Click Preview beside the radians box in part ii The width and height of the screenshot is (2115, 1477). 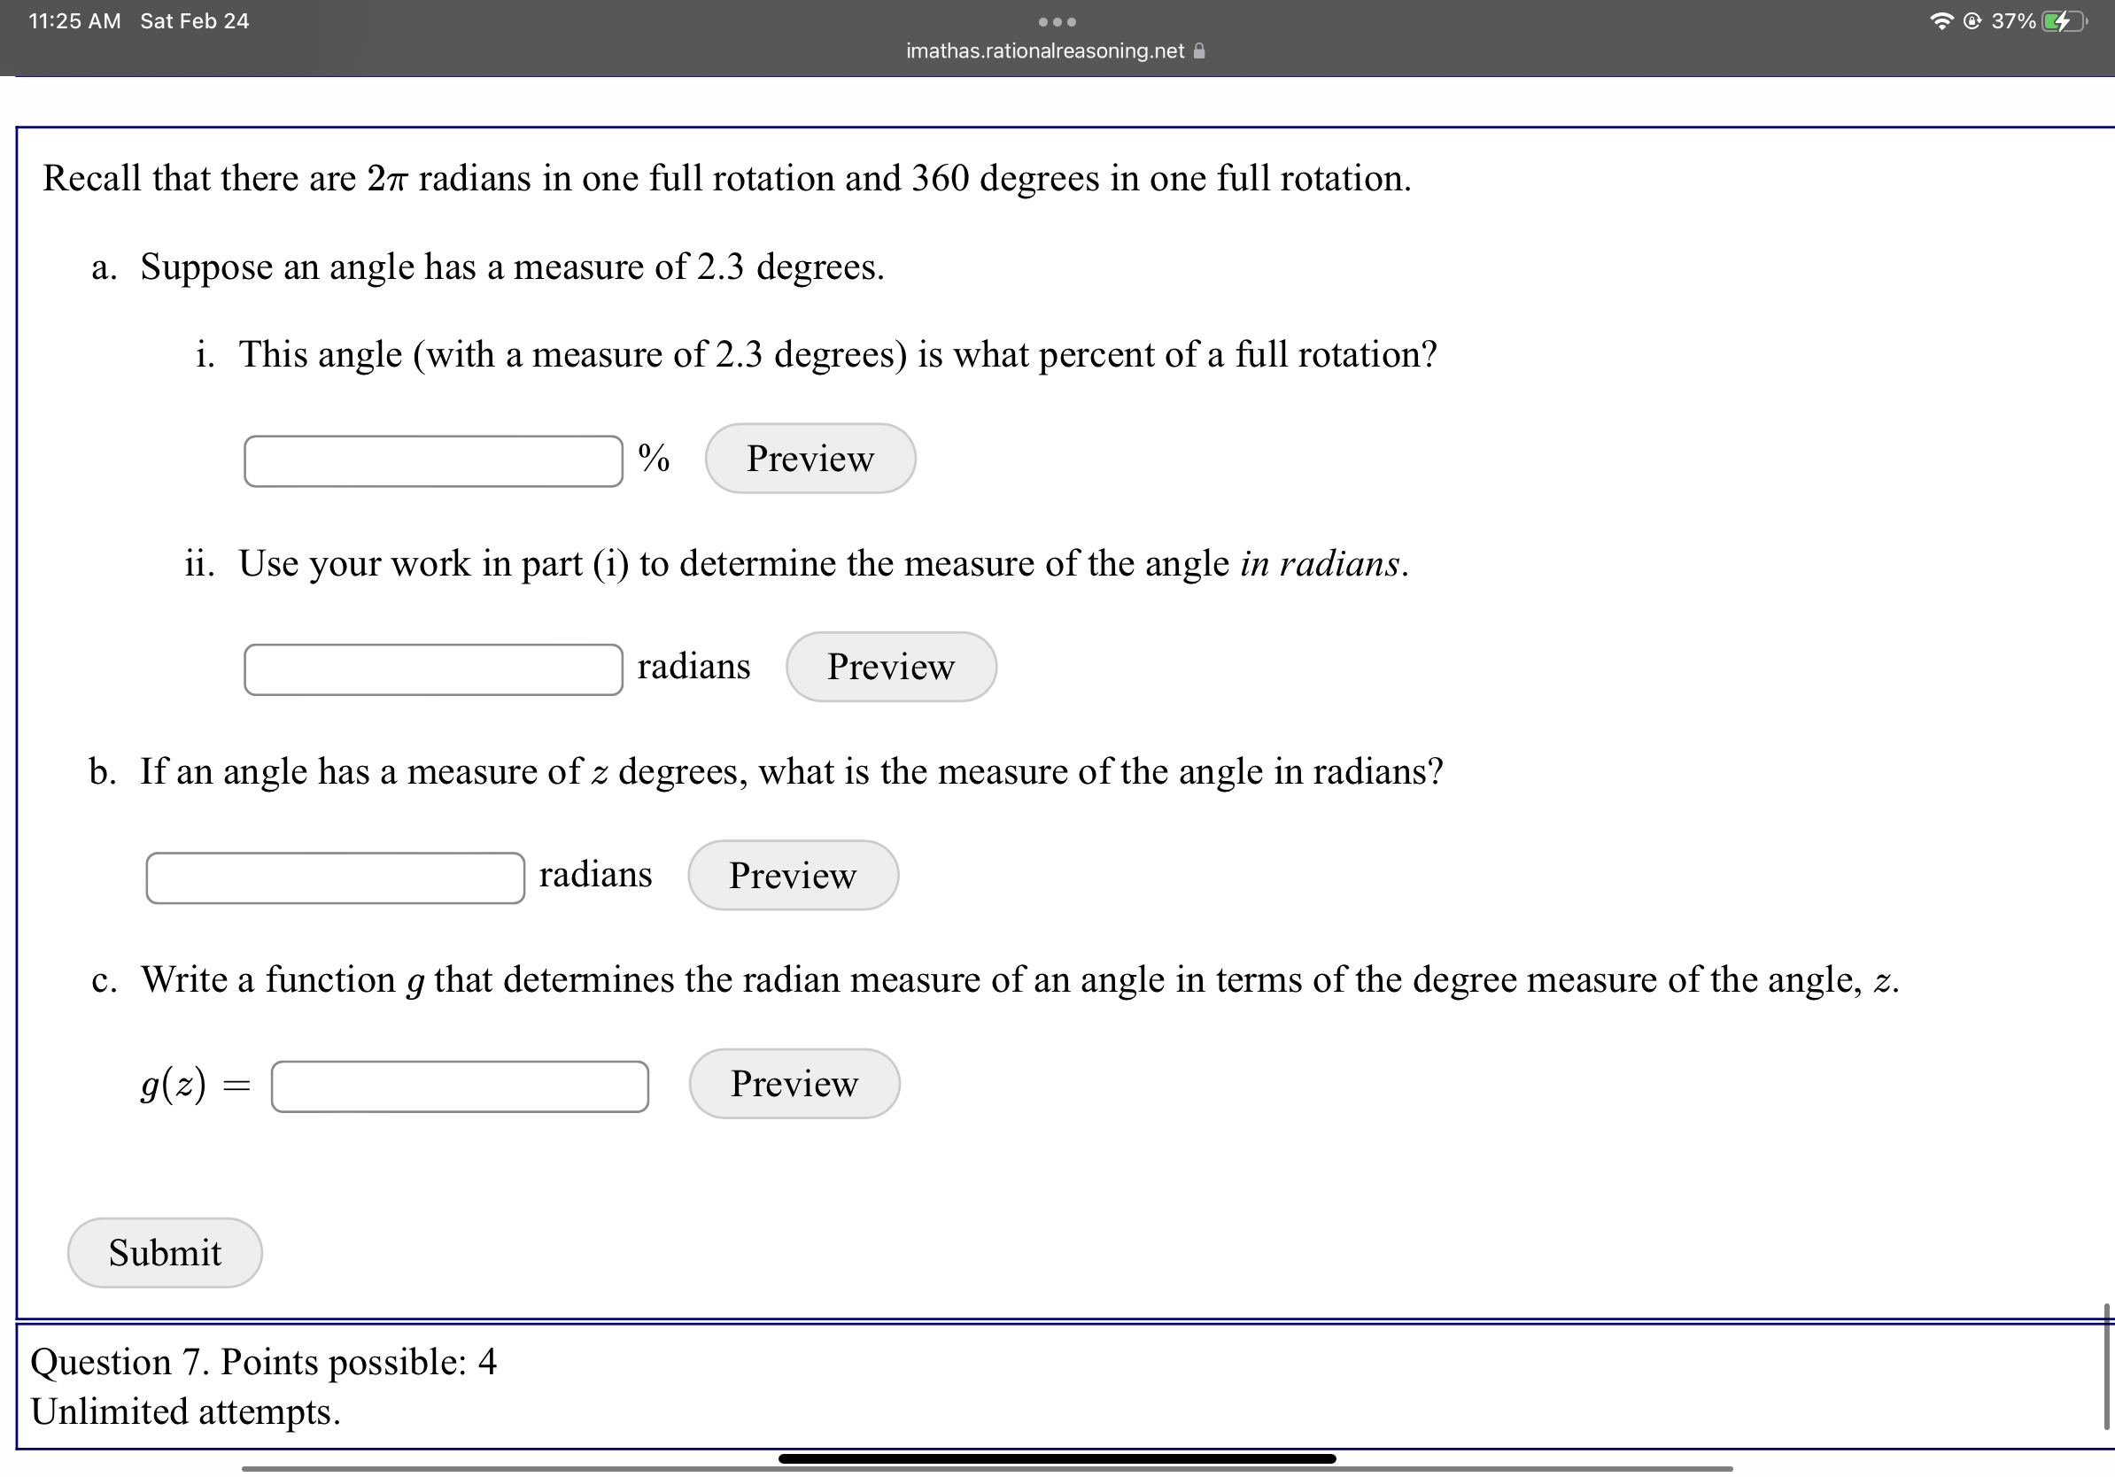point(891,667)
